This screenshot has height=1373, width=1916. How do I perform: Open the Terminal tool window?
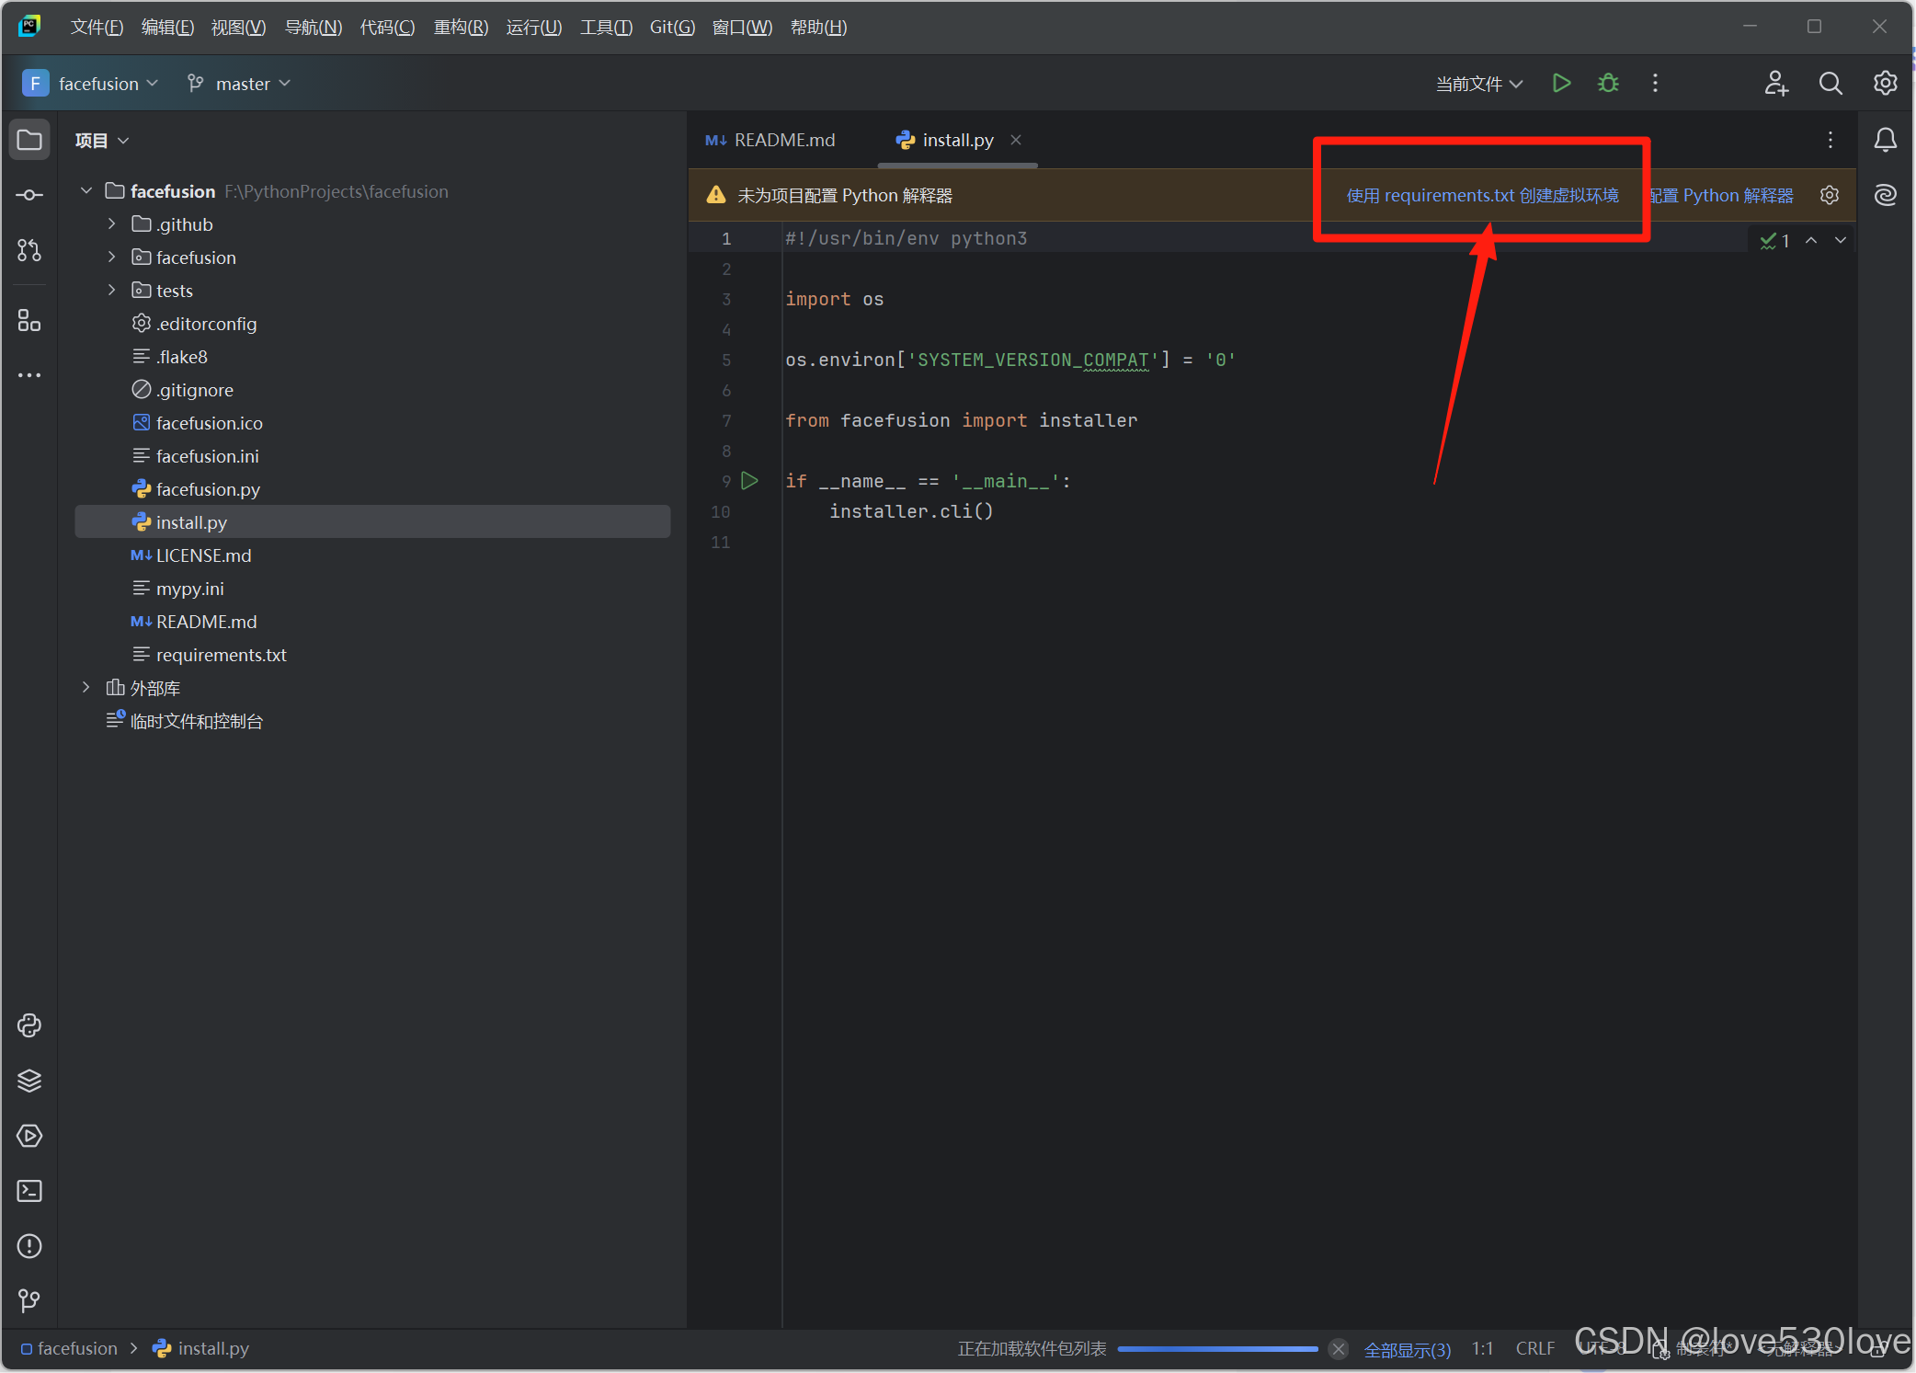[29, 1191]
